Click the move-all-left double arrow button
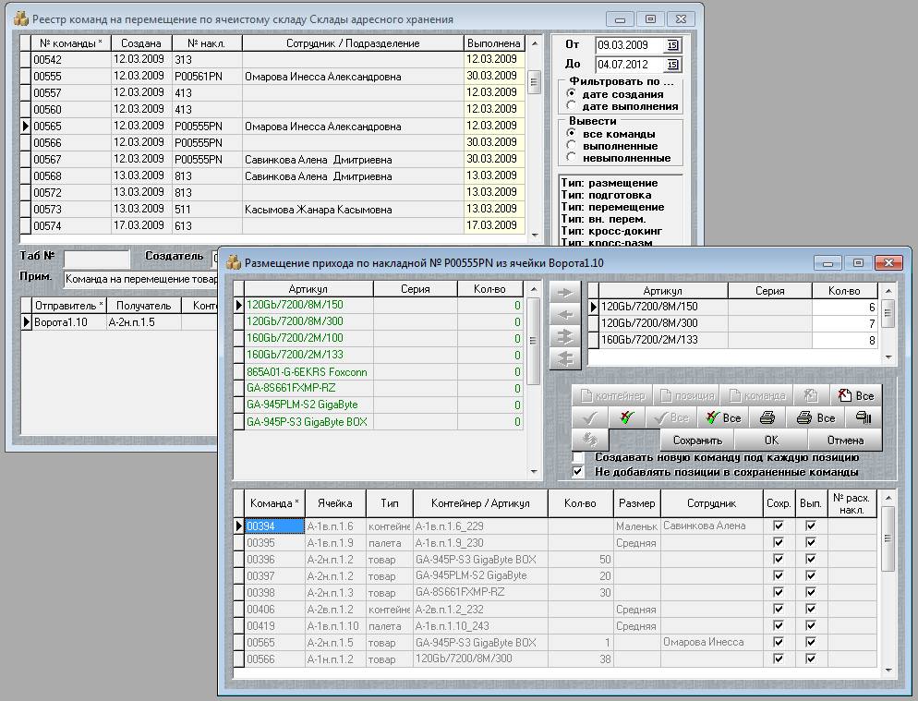This screenshot has width=918, height=701. click(565, 359)
